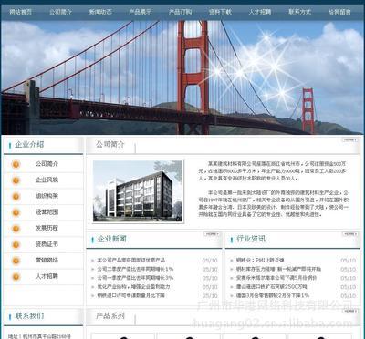Click 联系我们 sidebar heading
This screenshot has width=365, height=339.
[x=29, y=316]
